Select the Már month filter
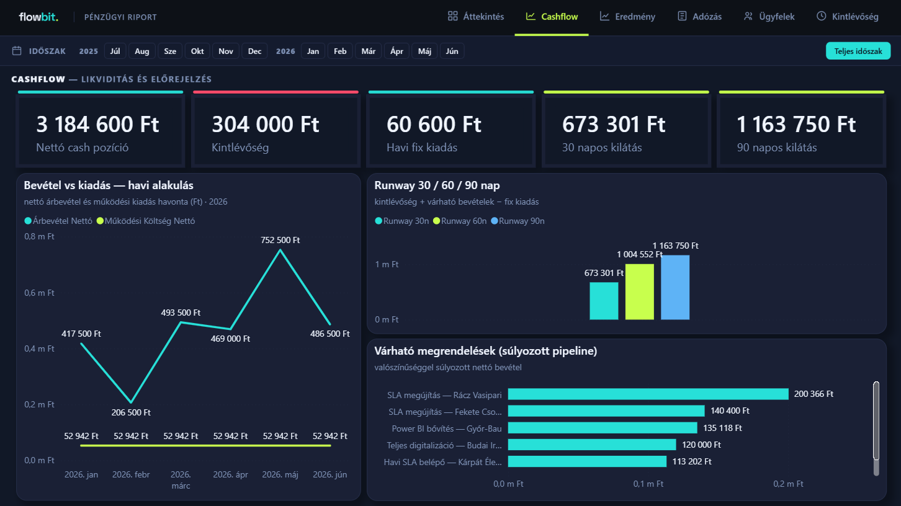 pyautogui.click(x=369, y=51)
